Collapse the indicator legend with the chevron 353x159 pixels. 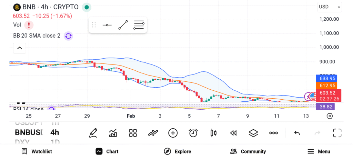point(19,48)
